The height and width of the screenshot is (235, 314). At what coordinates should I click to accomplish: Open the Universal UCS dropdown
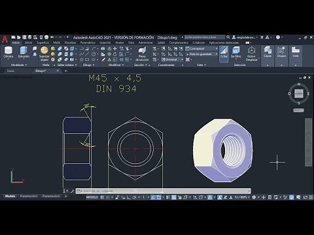(172, 59)
